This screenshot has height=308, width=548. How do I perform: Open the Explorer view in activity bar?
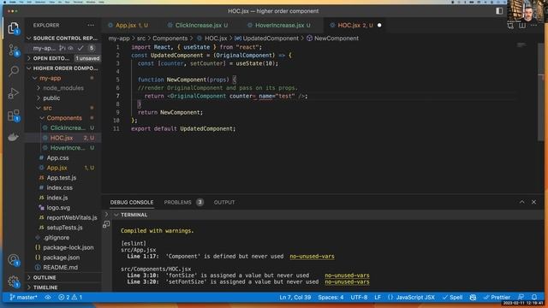click(14, 28)
